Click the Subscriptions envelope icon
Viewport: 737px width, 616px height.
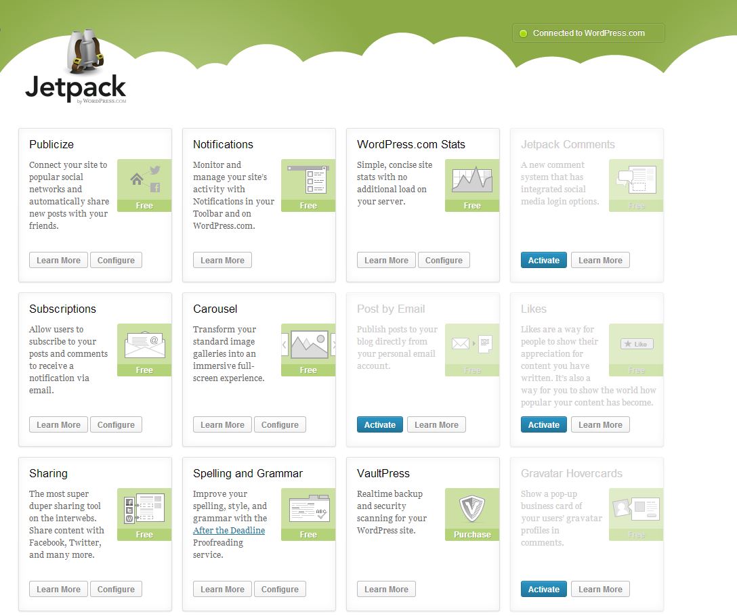(144, 344)
